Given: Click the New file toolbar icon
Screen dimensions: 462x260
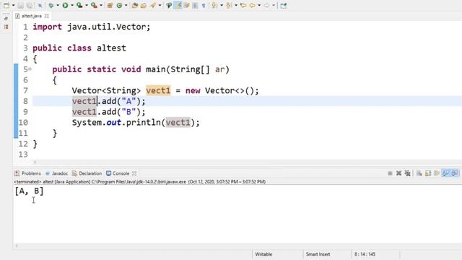Looking at the screenshot, I should point(6,5).
